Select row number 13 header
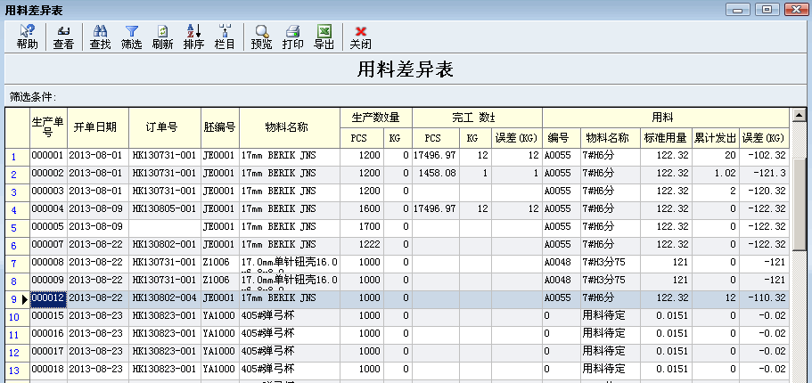The height and width of the screenshot is (383, 812). click(17, 371)
